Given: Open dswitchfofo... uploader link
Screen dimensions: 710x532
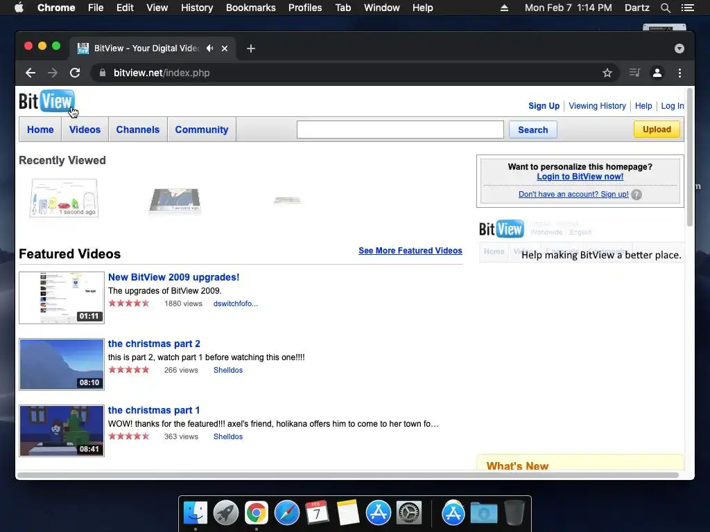Looking at the screenshot, I should (x=236, y=303).
